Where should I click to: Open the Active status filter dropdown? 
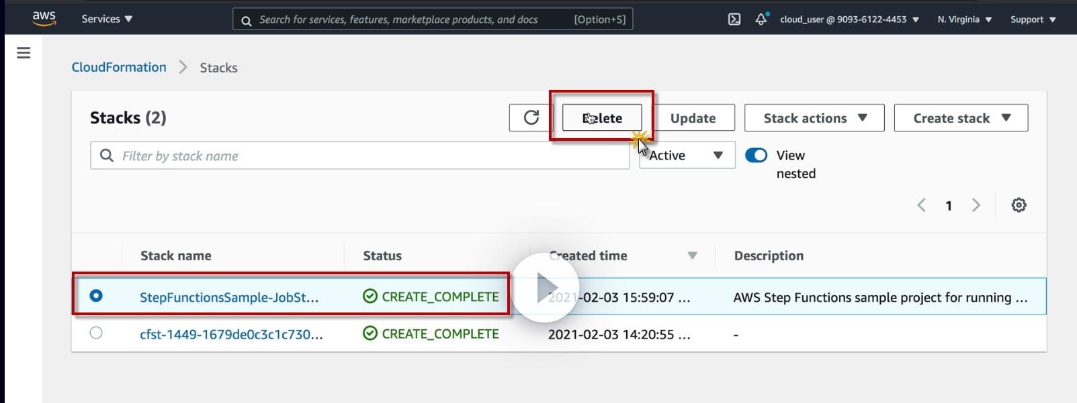coord(687,156)
